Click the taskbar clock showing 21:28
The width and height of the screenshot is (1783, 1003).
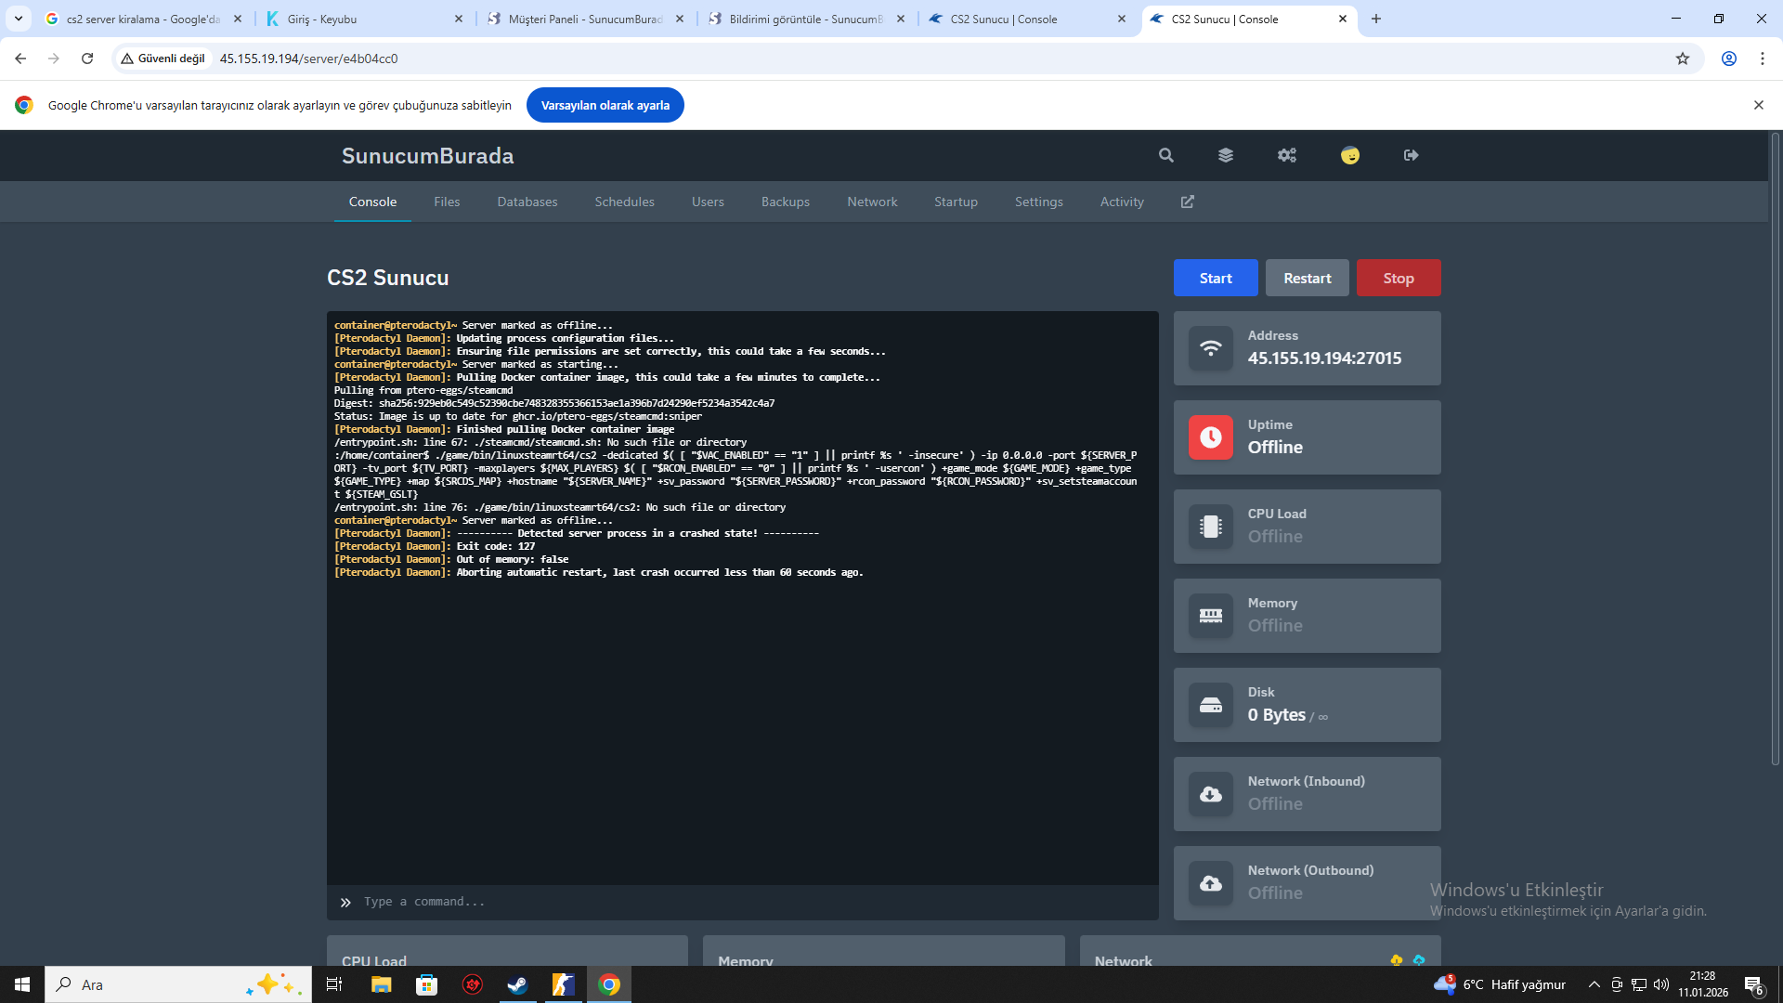point(1703,984)
